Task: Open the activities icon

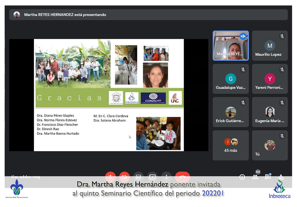Action: coord(281,177)
